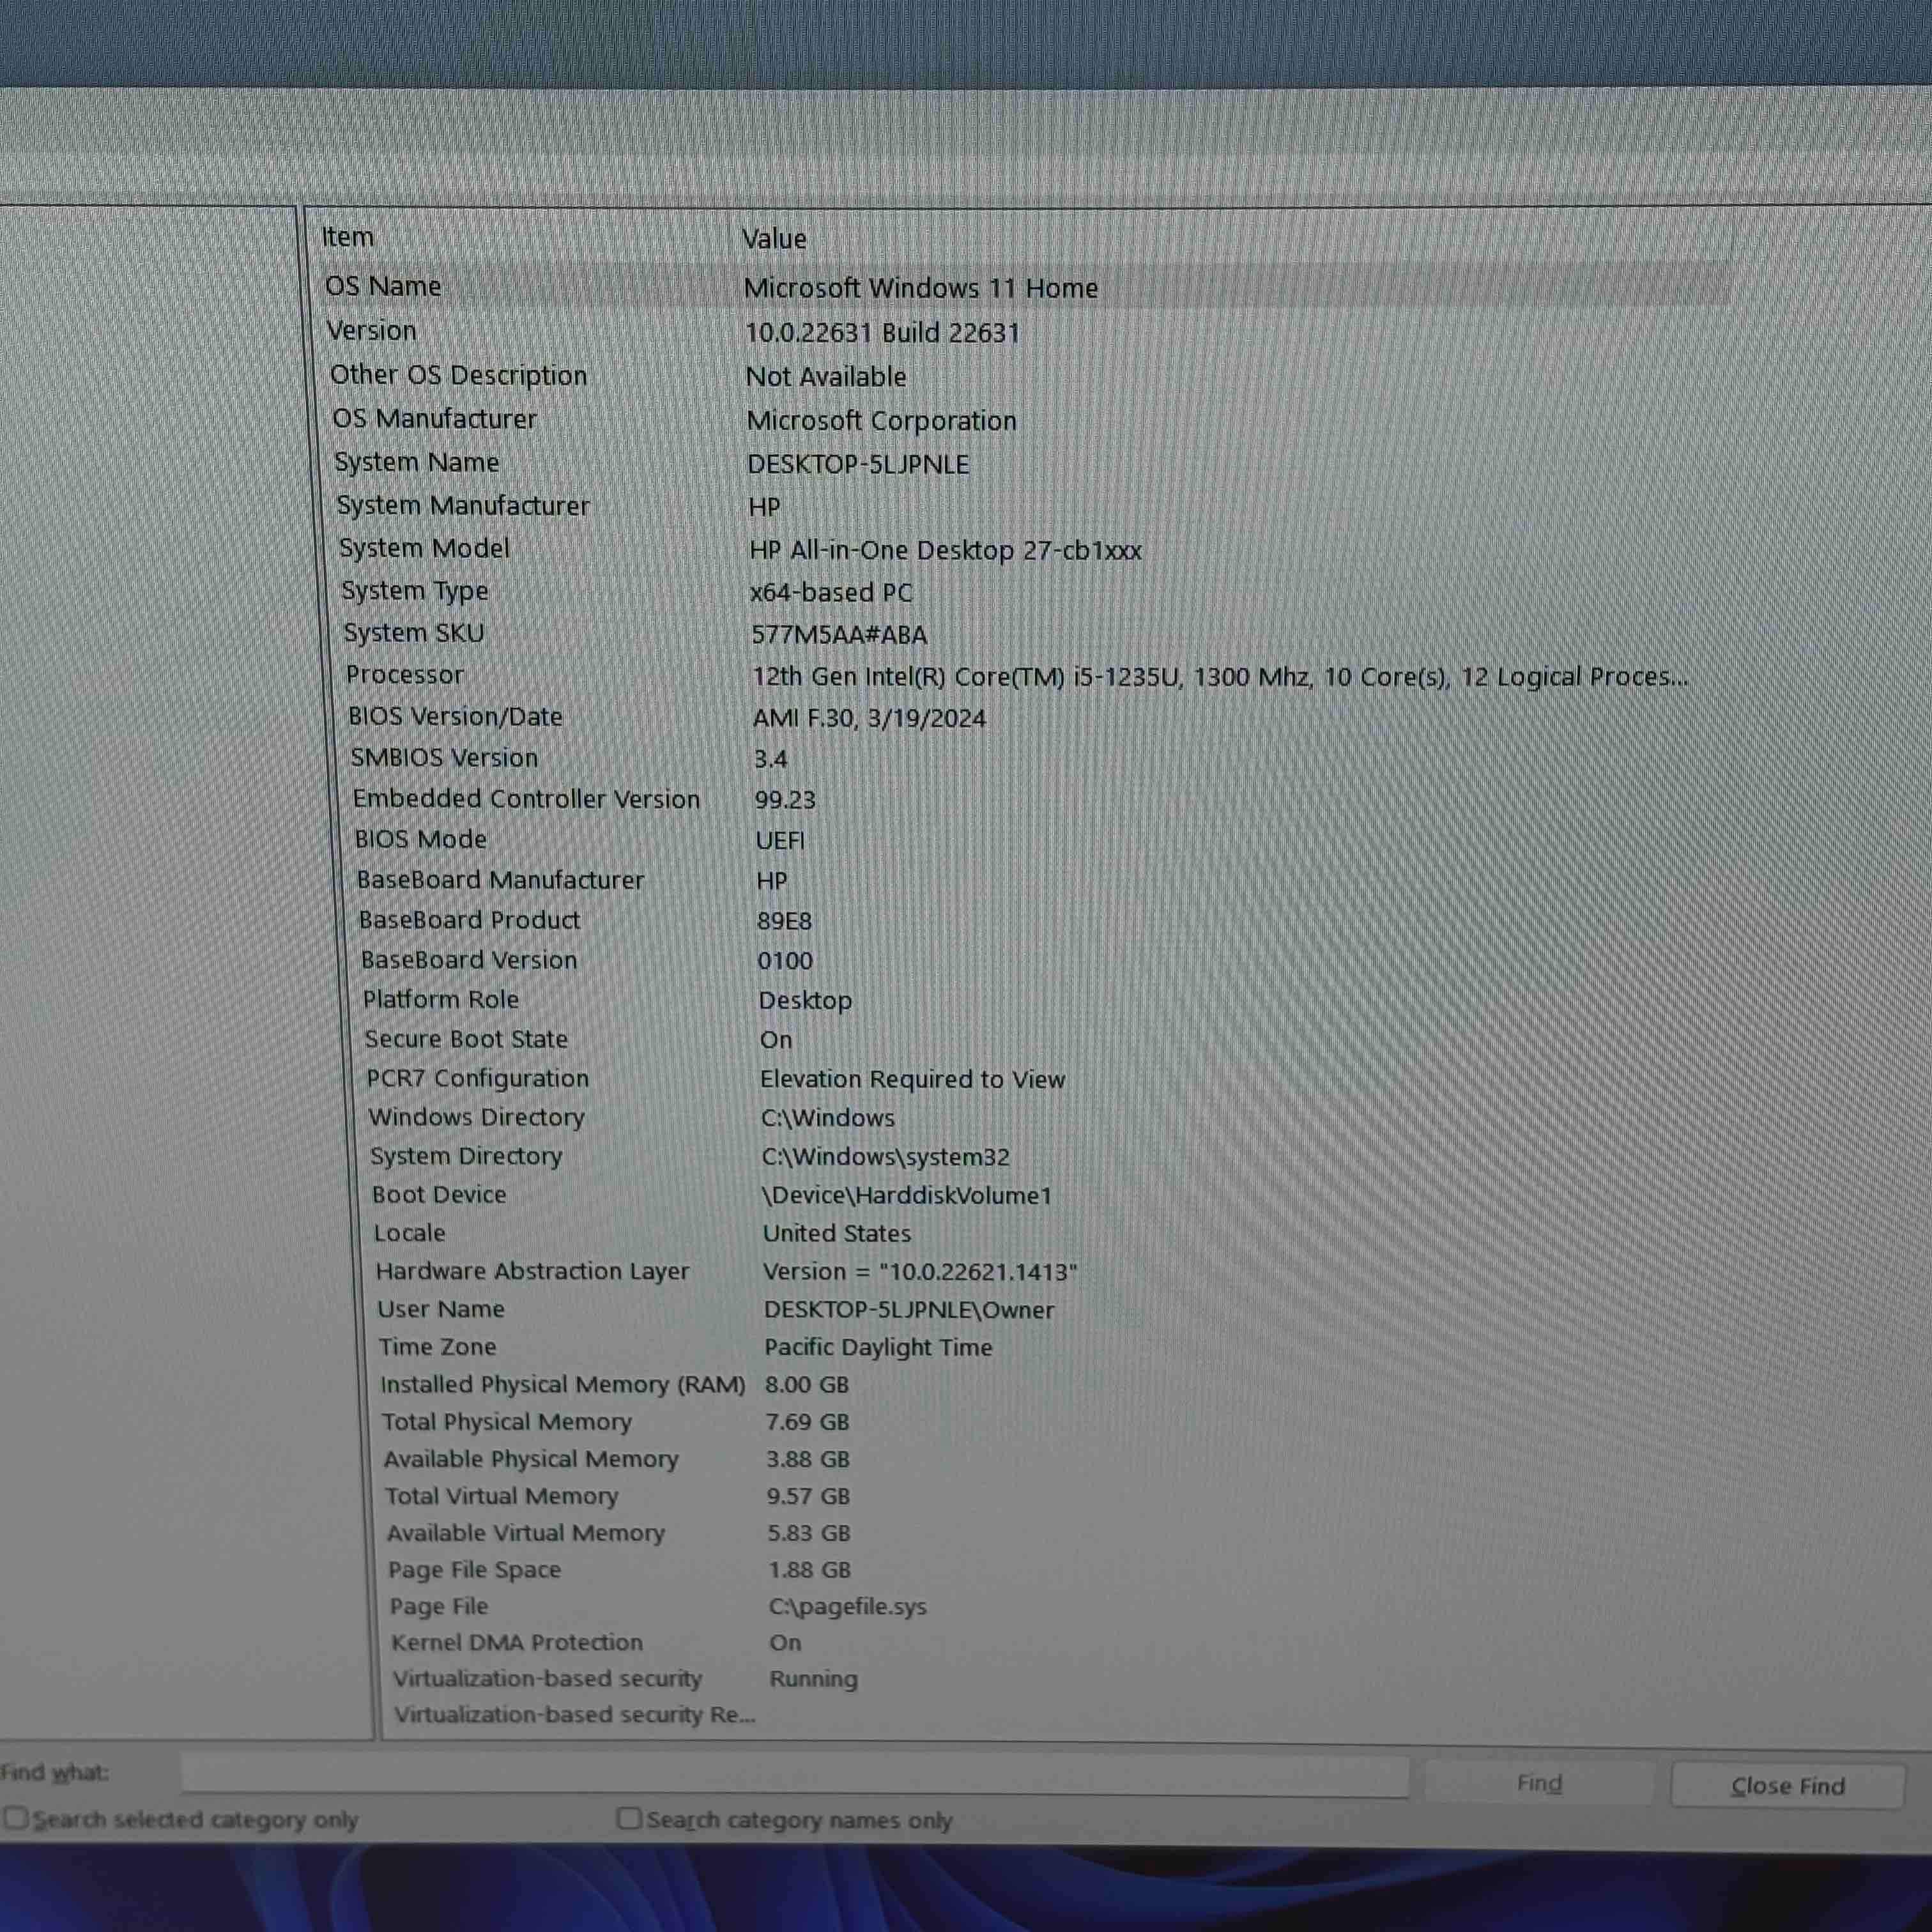Click value '10.0.22631 Build 22631'

882,333
